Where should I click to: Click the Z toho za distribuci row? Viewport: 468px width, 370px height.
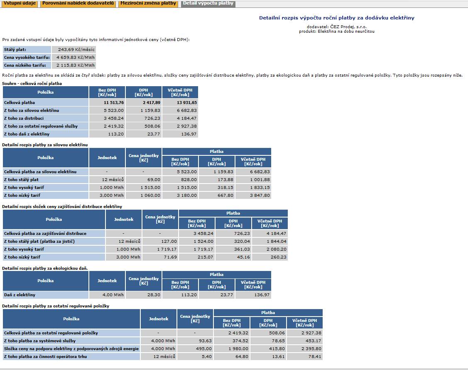(100, 118)
